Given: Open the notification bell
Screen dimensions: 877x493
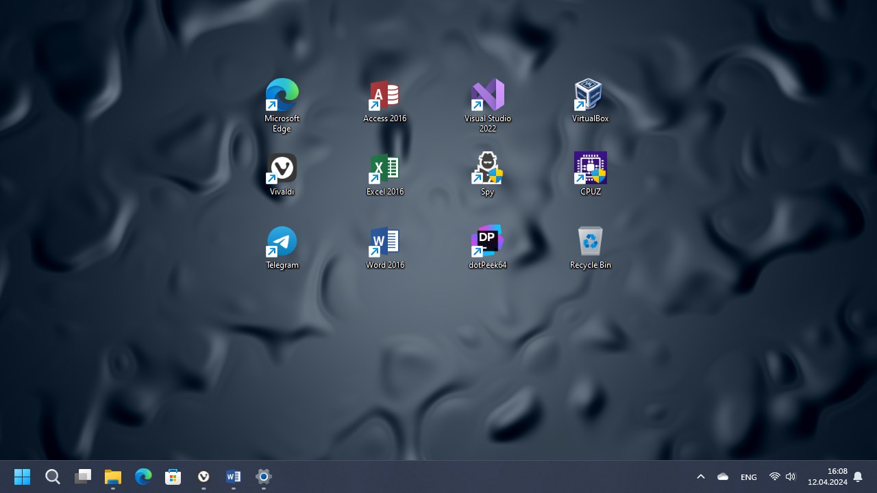Looking at the screenshot, I should [x=858, y=477].
